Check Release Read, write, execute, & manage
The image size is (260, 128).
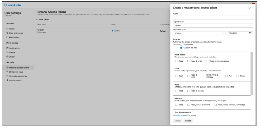tap(215, 105)
